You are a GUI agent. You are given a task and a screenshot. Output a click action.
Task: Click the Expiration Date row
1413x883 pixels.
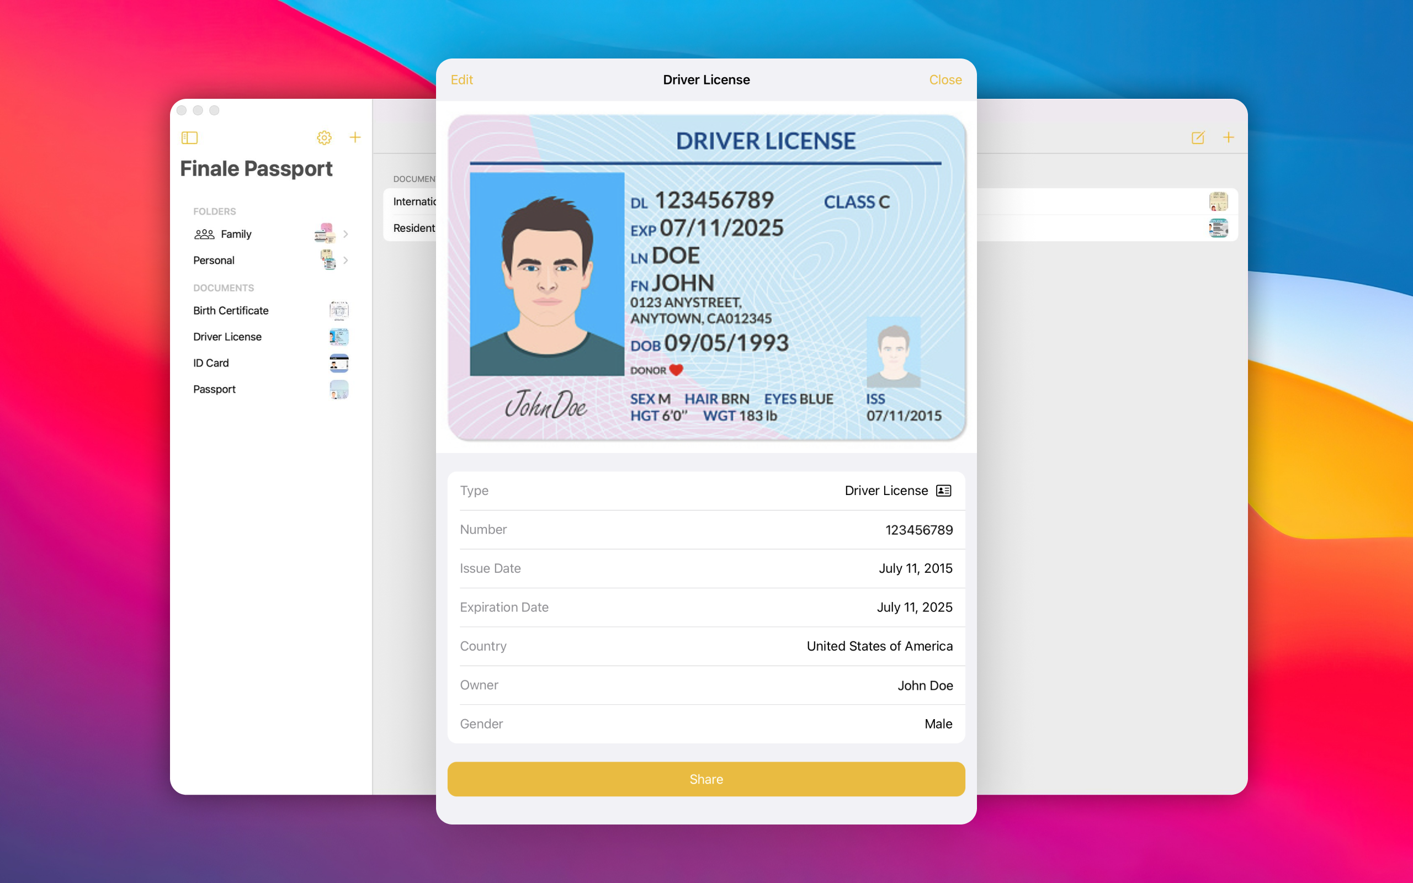coord(706,608)
